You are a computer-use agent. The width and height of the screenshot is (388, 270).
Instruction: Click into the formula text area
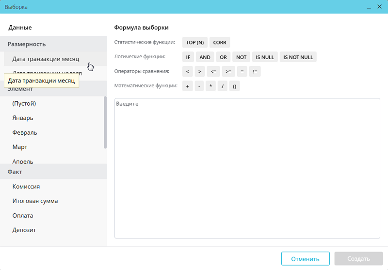(247, 170)
